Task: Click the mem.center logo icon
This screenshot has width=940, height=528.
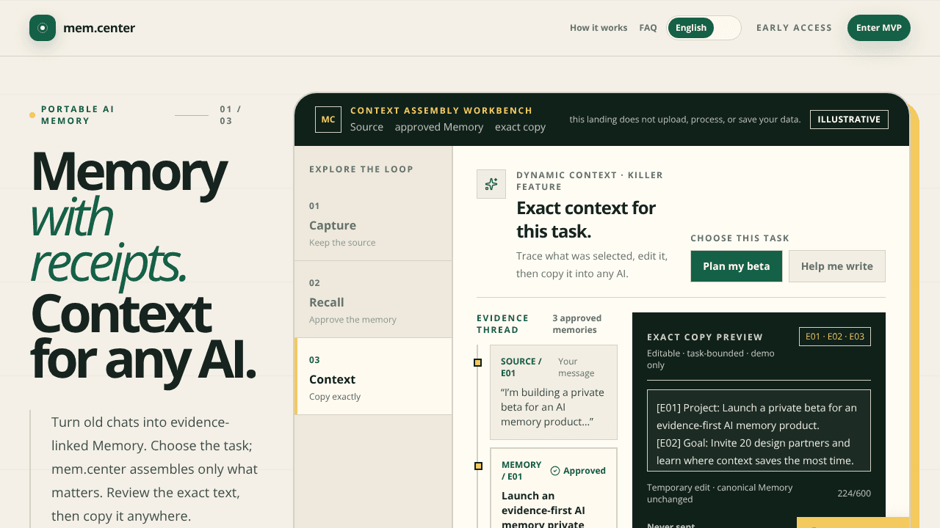Action: coord(43,28)
